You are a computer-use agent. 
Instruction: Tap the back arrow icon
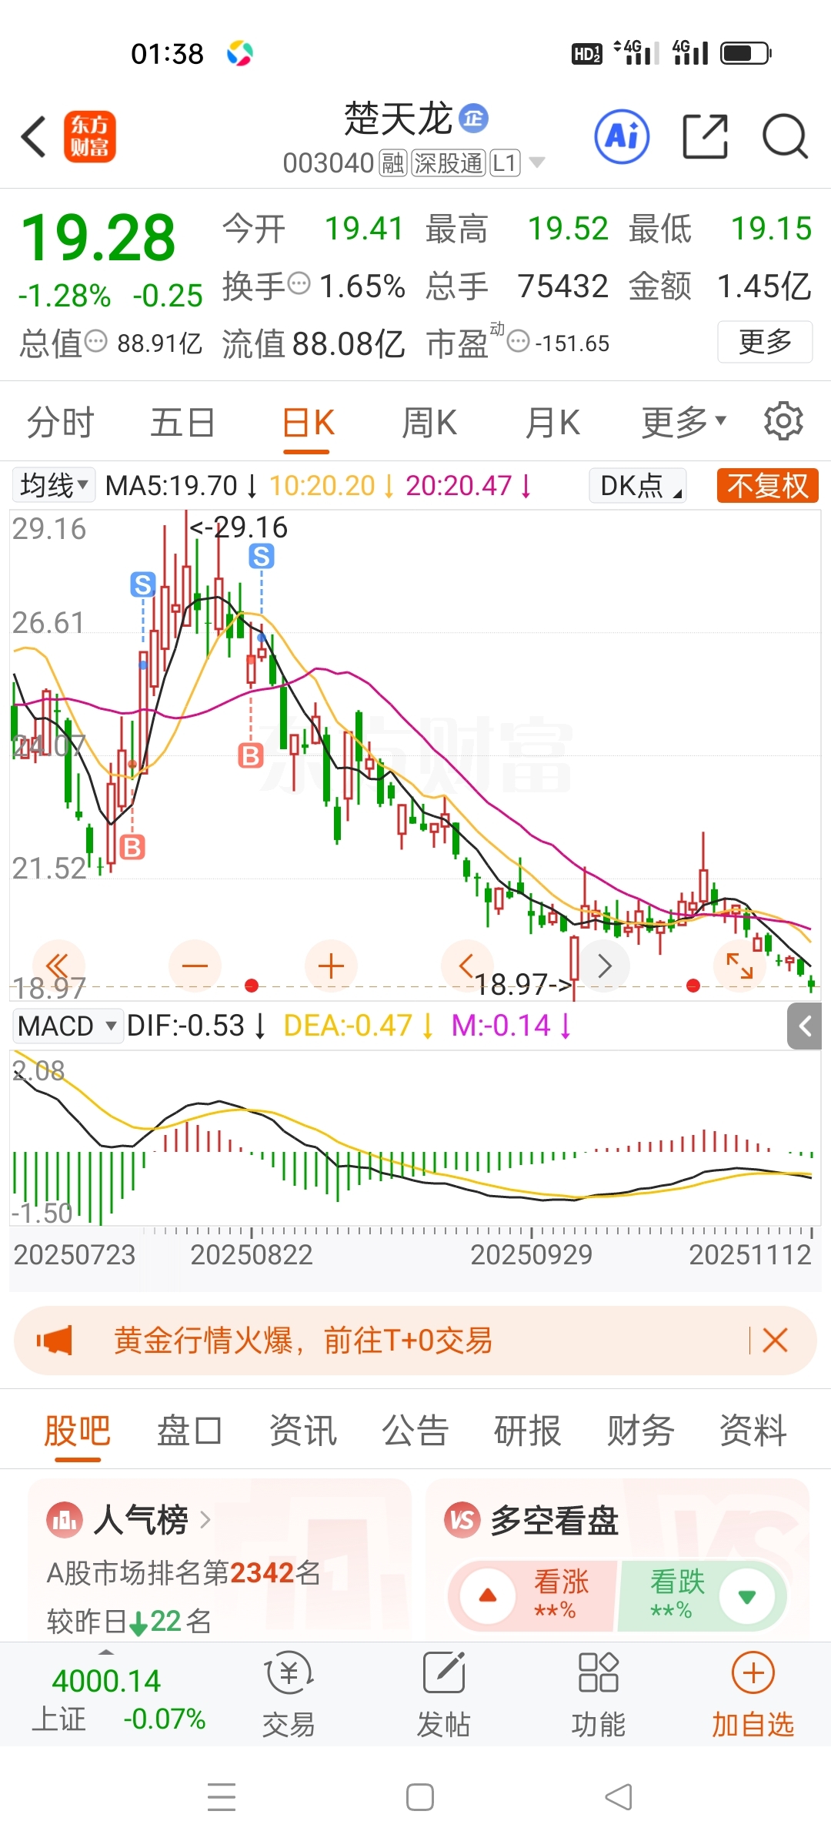coord(33,137)
